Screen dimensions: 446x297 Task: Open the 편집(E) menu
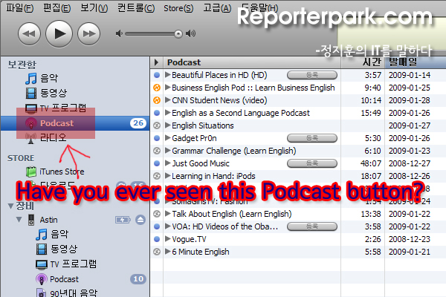57,8
